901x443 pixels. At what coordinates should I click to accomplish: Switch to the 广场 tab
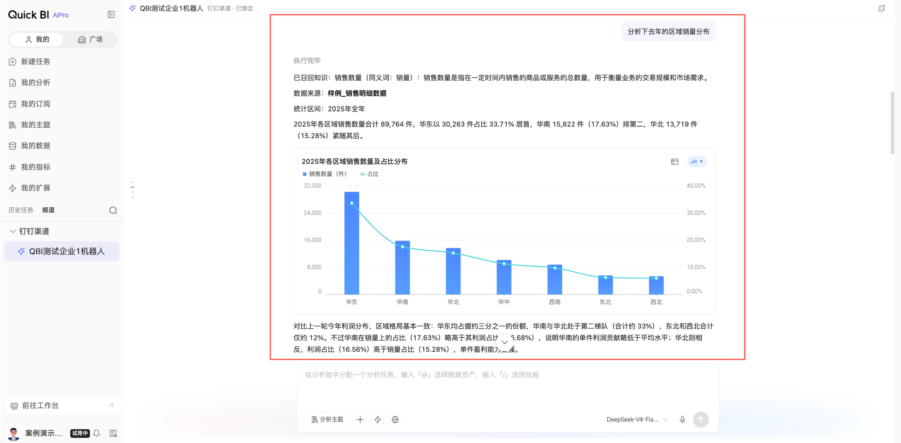90,39
